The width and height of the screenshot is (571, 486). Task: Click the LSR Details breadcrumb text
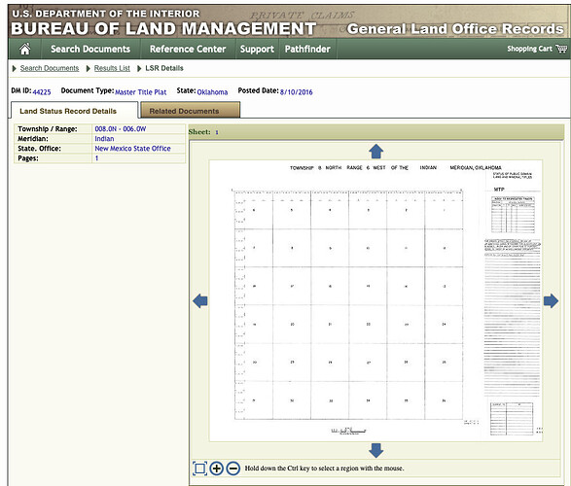164,68
